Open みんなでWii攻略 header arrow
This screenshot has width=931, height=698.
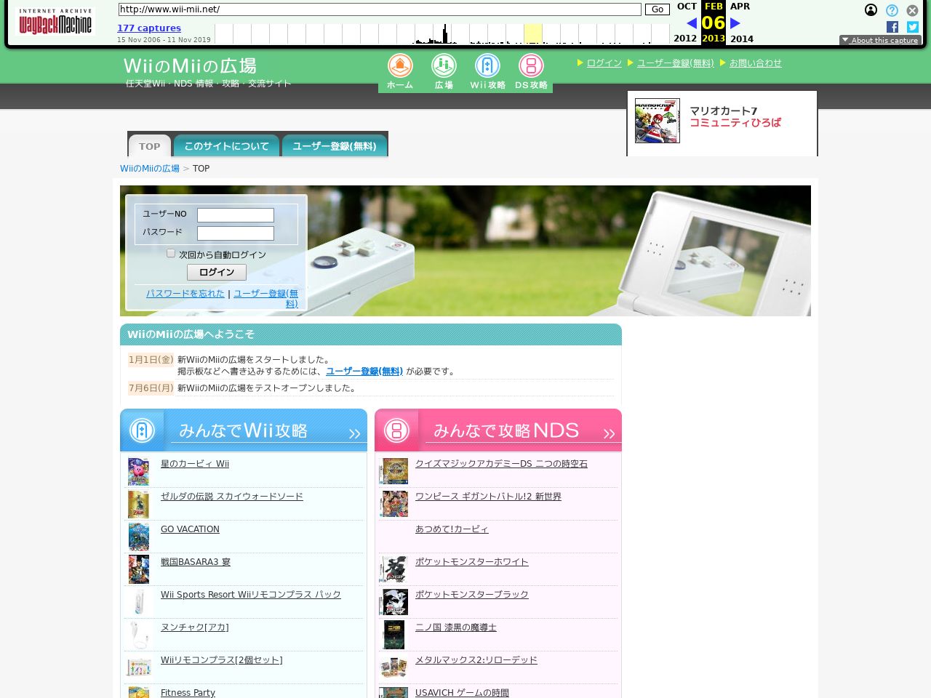pyautogui.click(x=354, y=434)
